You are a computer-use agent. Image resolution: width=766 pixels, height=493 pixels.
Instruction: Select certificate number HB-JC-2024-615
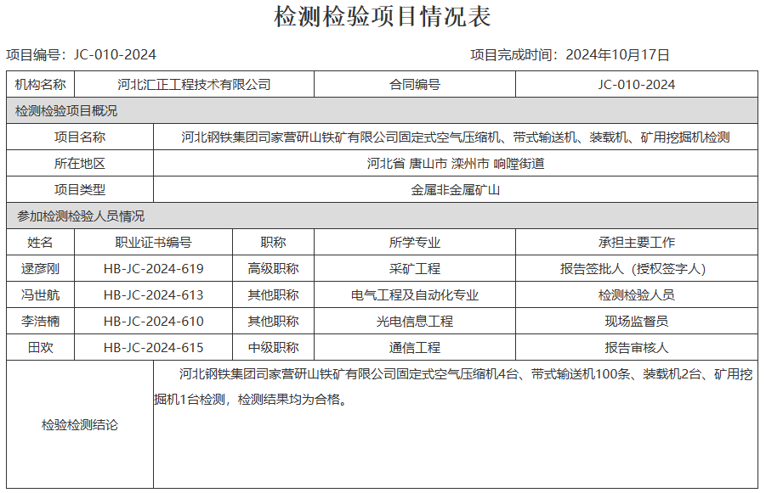point(153,348)
